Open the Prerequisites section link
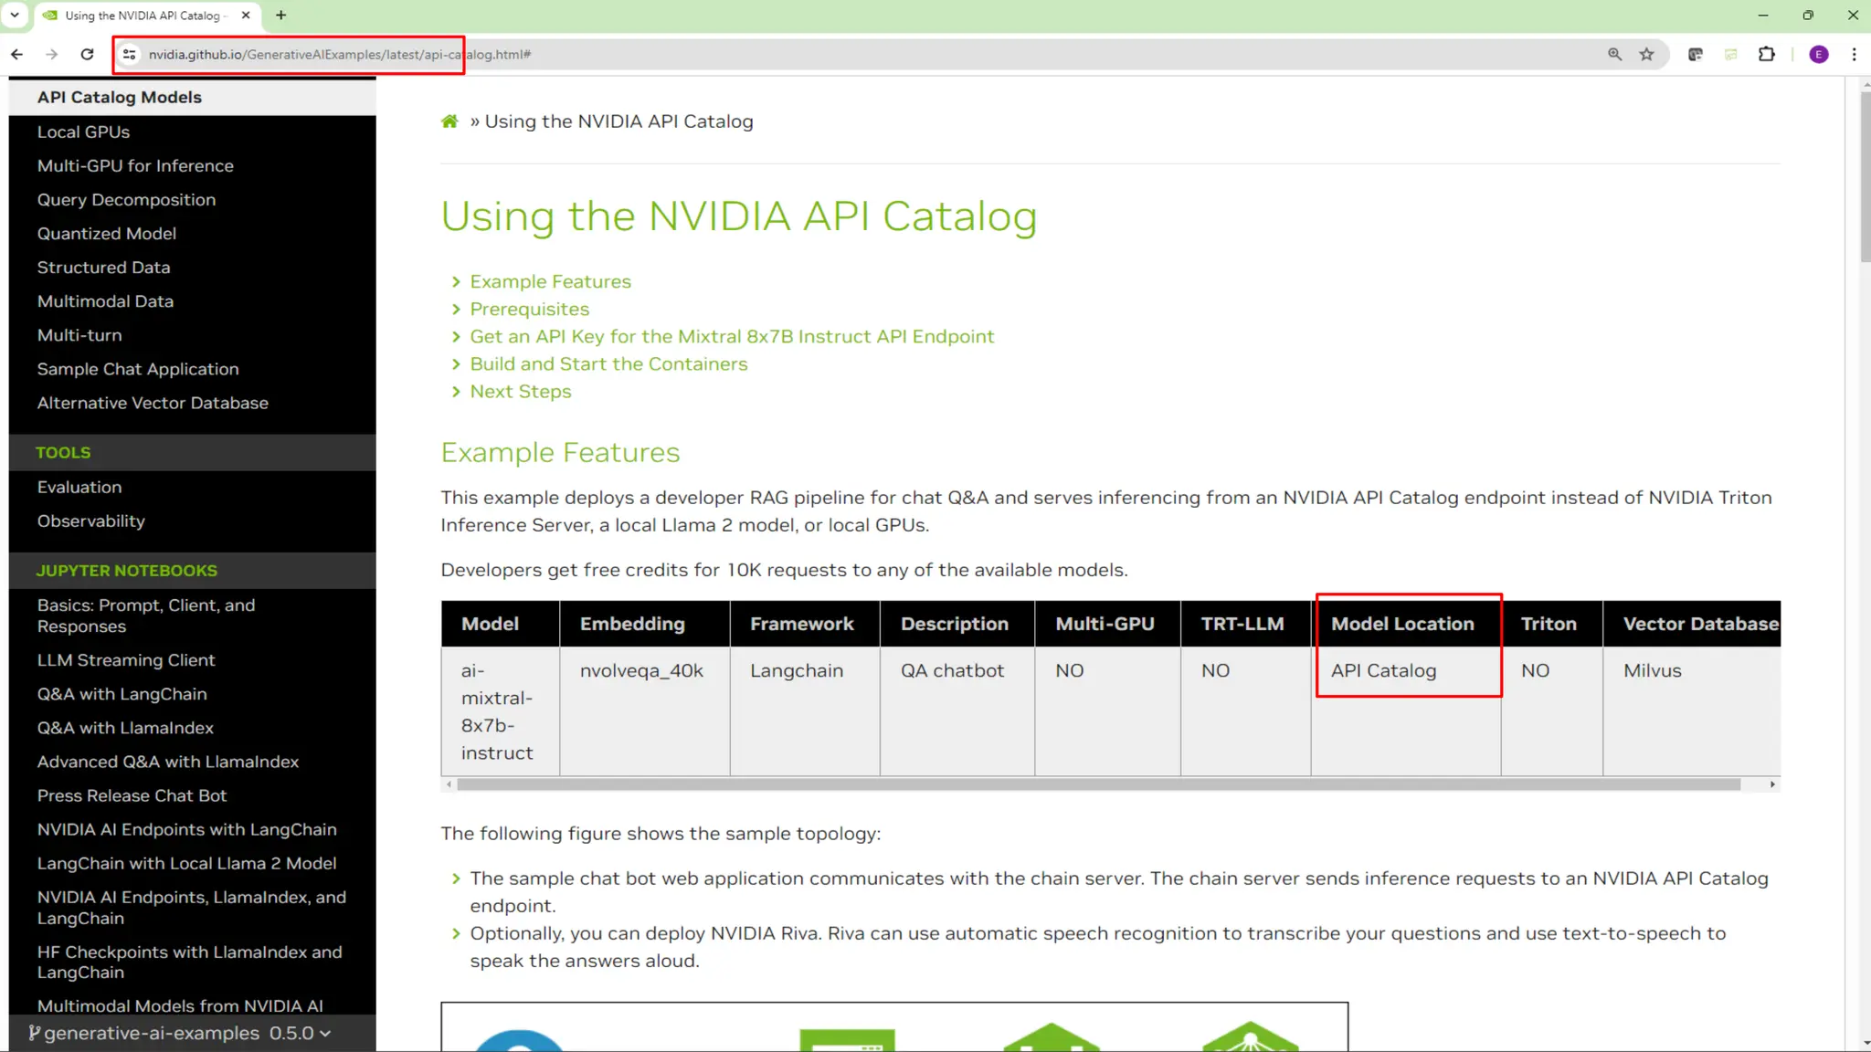The width and height of the screenshot is (1871, 1052). [x=529, y=309]
